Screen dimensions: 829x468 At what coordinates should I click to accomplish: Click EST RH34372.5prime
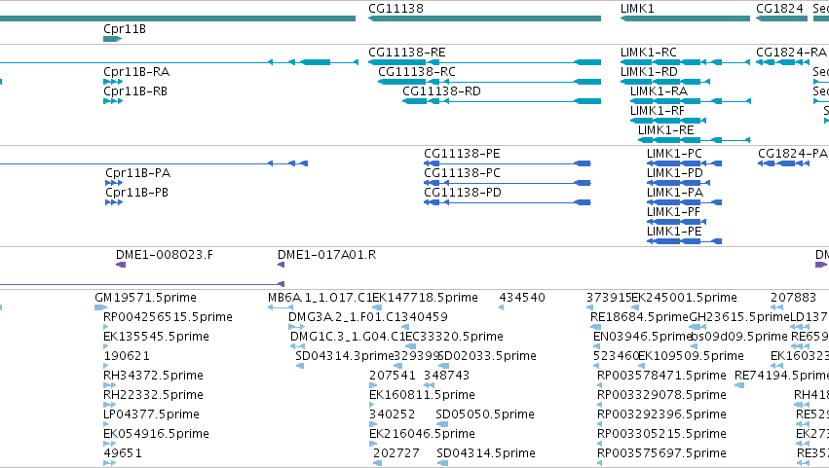click(x=153, y=377)
